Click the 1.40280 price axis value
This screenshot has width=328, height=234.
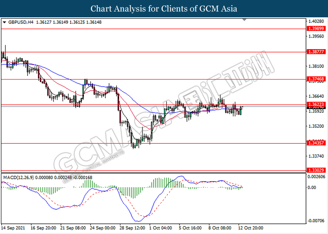pos(317,22)
